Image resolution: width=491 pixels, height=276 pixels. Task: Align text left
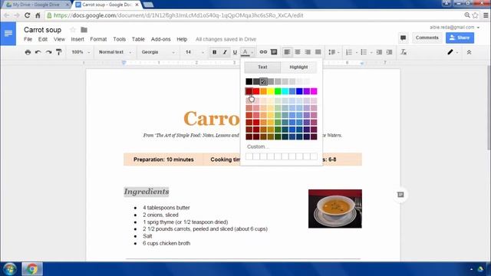(287, 52)
